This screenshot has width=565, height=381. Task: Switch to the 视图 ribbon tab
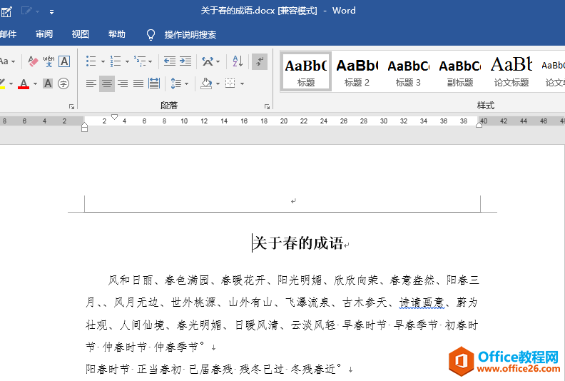click(81, 34)
